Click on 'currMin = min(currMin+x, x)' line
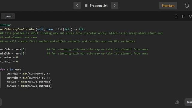This screenshot has height=108, width=192. coord(28,78)
